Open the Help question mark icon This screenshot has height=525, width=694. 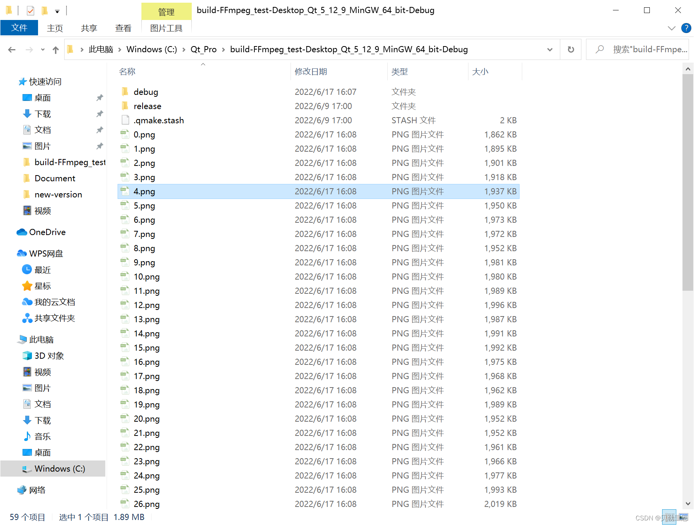[x=686, y=28]
